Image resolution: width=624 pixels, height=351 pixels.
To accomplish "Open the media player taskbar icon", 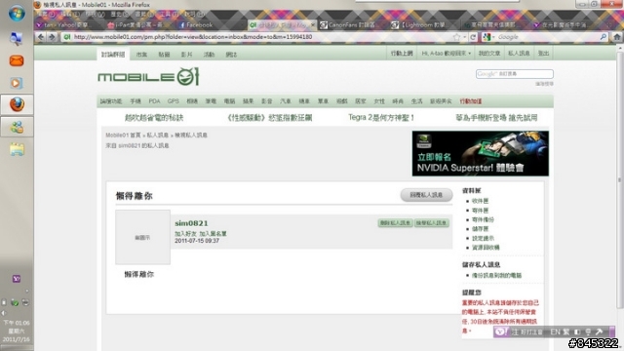I will (17, 83).
